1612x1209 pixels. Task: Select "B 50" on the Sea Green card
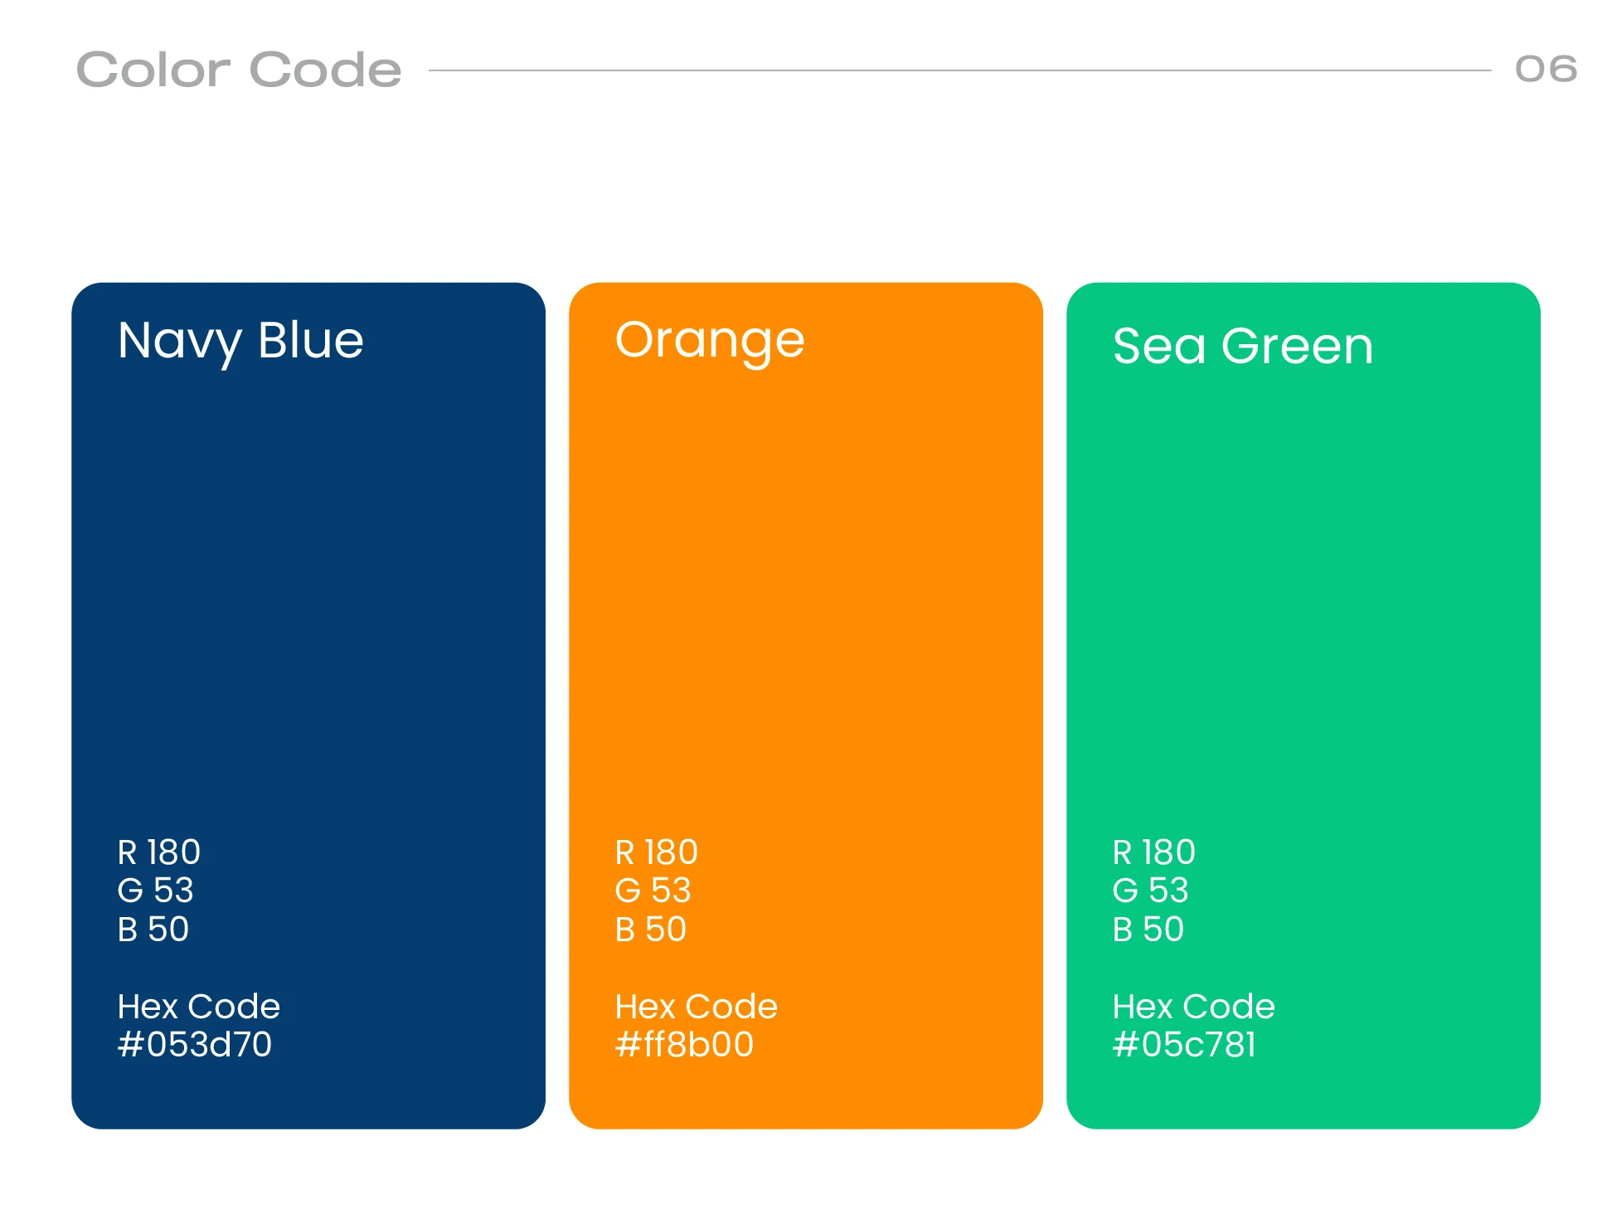click(1148, 930)
